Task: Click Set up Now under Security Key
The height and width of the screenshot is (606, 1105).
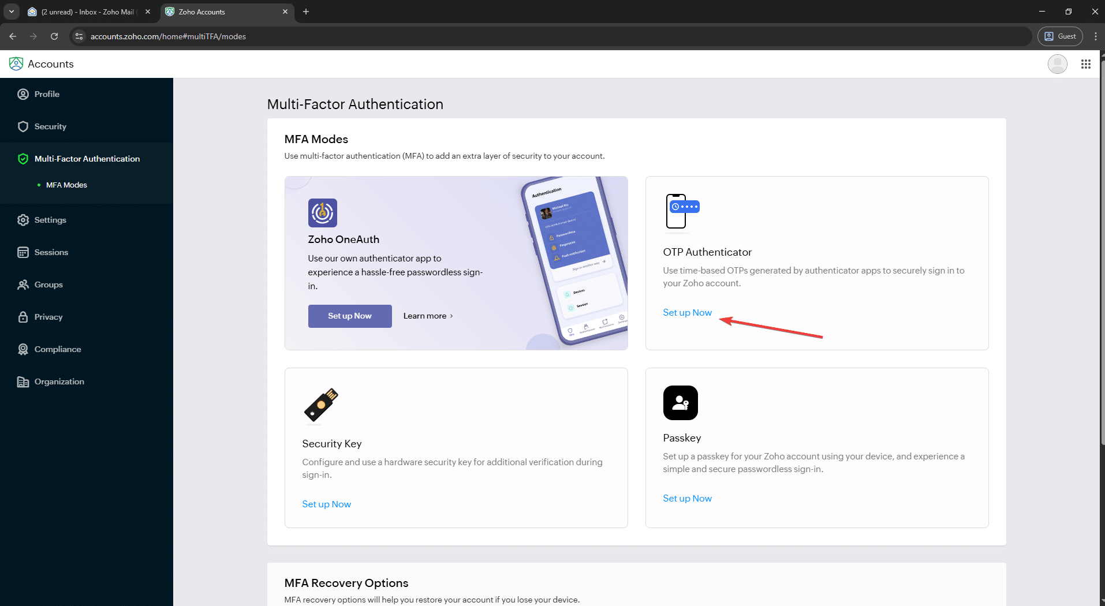Action: click(326, 504)
